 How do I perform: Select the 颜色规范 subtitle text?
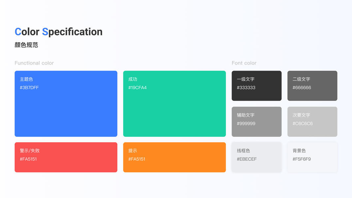(26, 45)
